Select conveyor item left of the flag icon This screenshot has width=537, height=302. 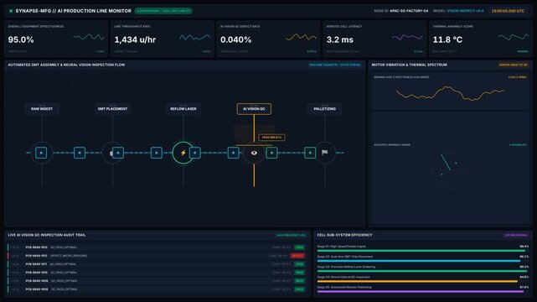pyautogui.click(x=310, y=153)
